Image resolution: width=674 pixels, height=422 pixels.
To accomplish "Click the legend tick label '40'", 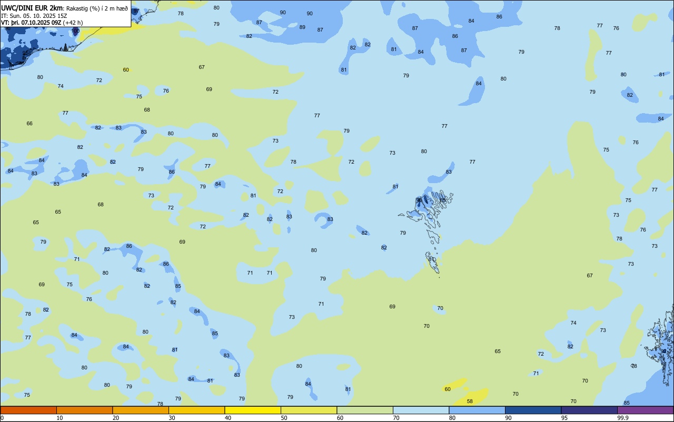I will tap(228, 418).
